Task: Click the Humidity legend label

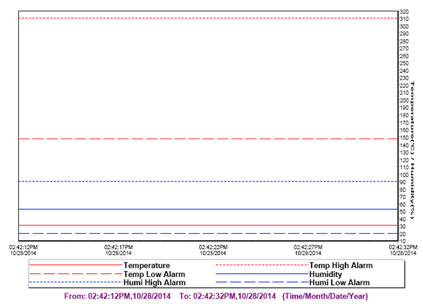Action: (x=325, y=275)
